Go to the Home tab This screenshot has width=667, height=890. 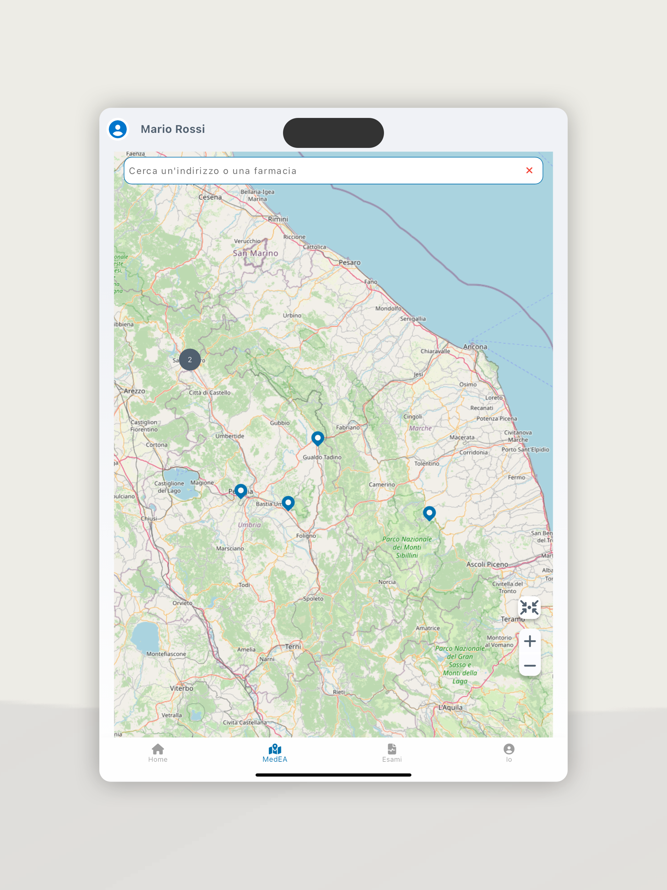click(x=158, y=753)
